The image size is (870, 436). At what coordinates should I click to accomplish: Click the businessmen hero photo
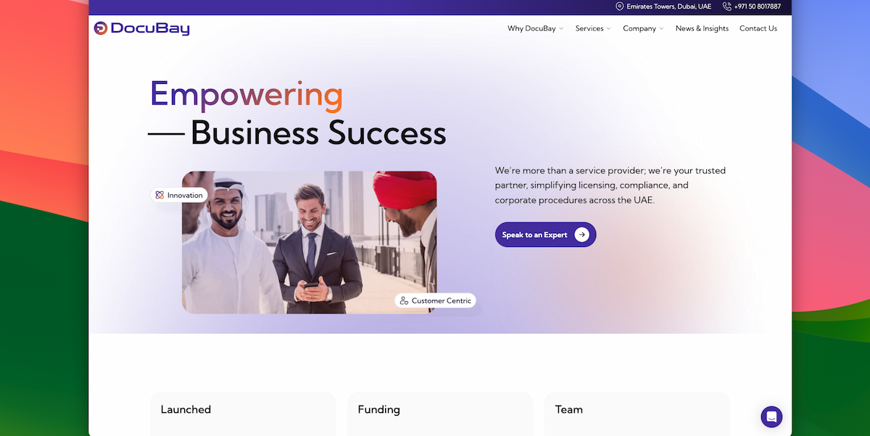[x=309, y=242]
